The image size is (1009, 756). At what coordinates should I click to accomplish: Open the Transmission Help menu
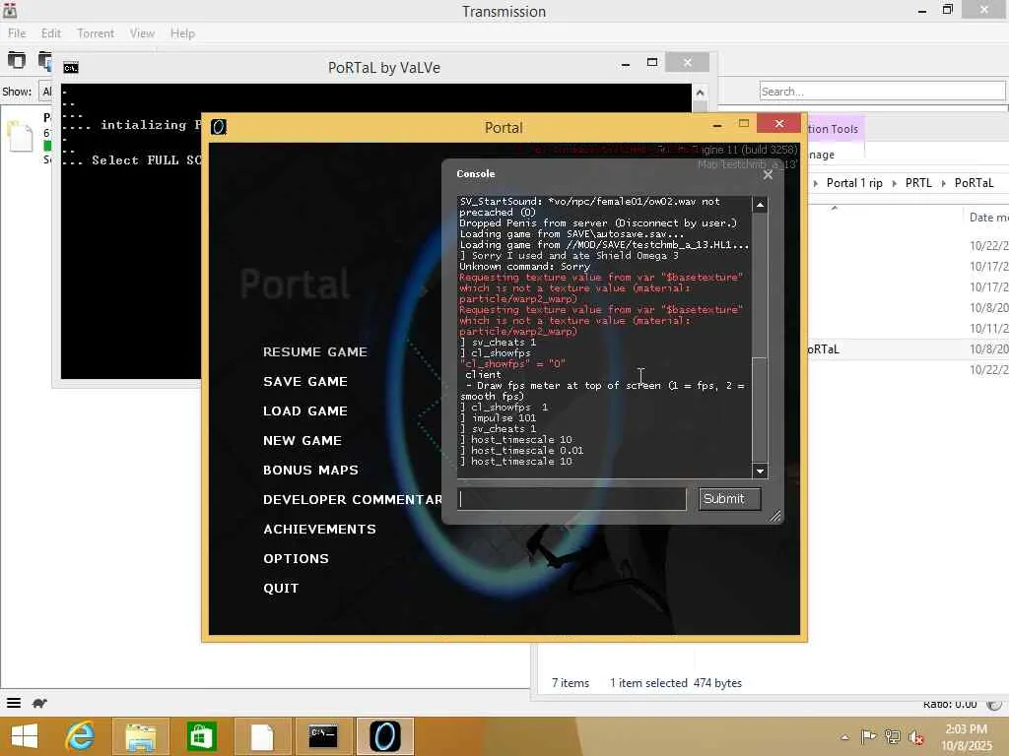(182, 33)
